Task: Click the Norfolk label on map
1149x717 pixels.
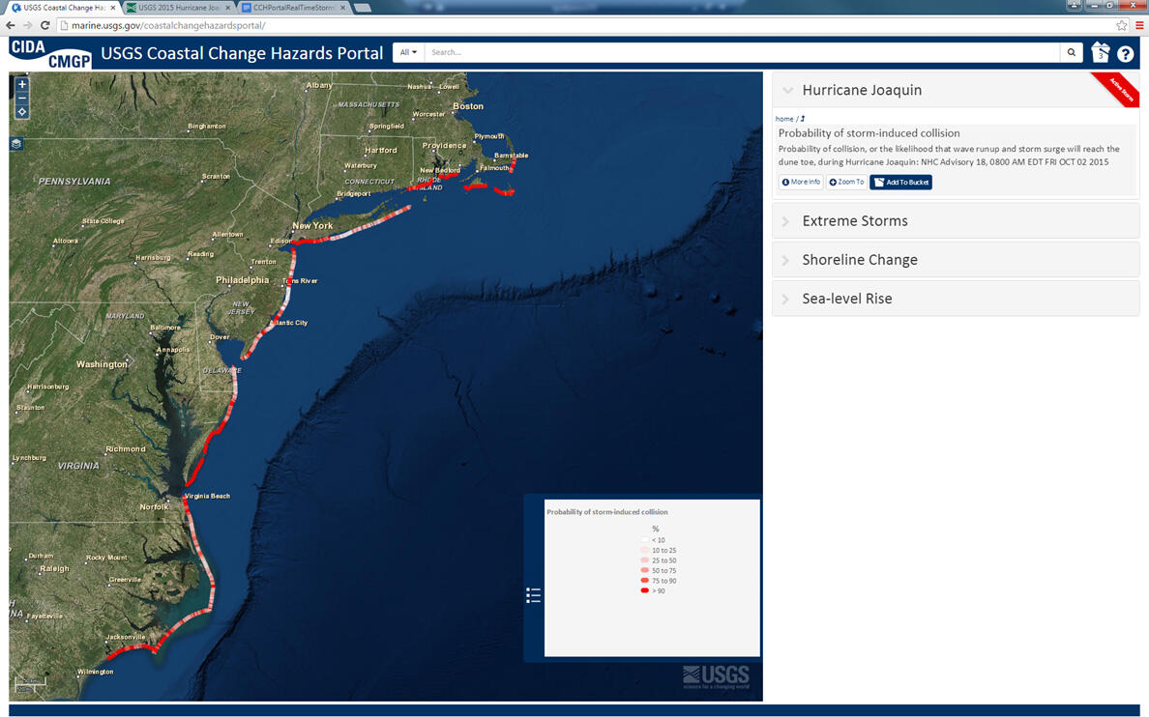Action: (x=154, y=506)
